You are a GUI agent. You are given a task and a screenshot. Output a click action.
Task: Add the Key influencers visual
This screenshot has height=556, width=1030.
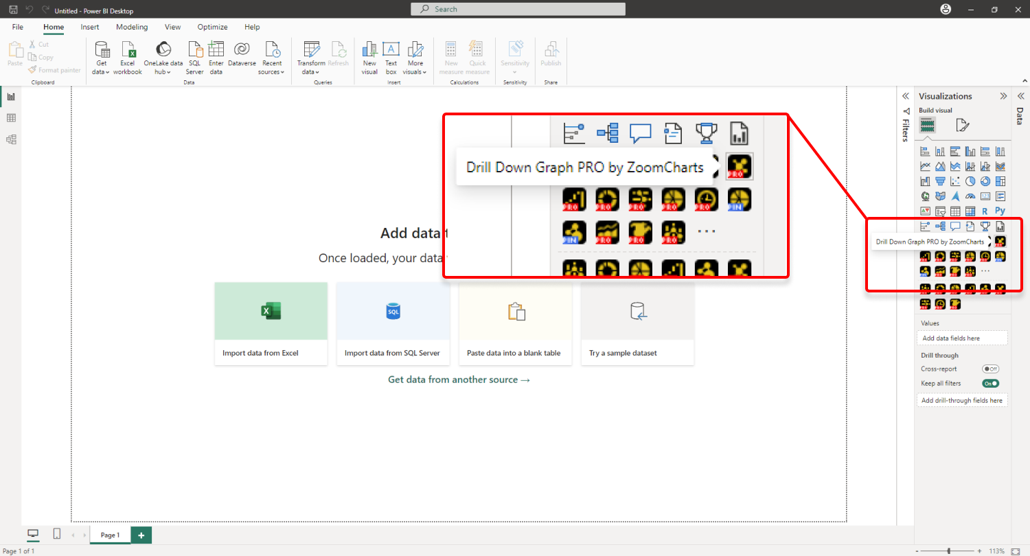tap(925, 227)
